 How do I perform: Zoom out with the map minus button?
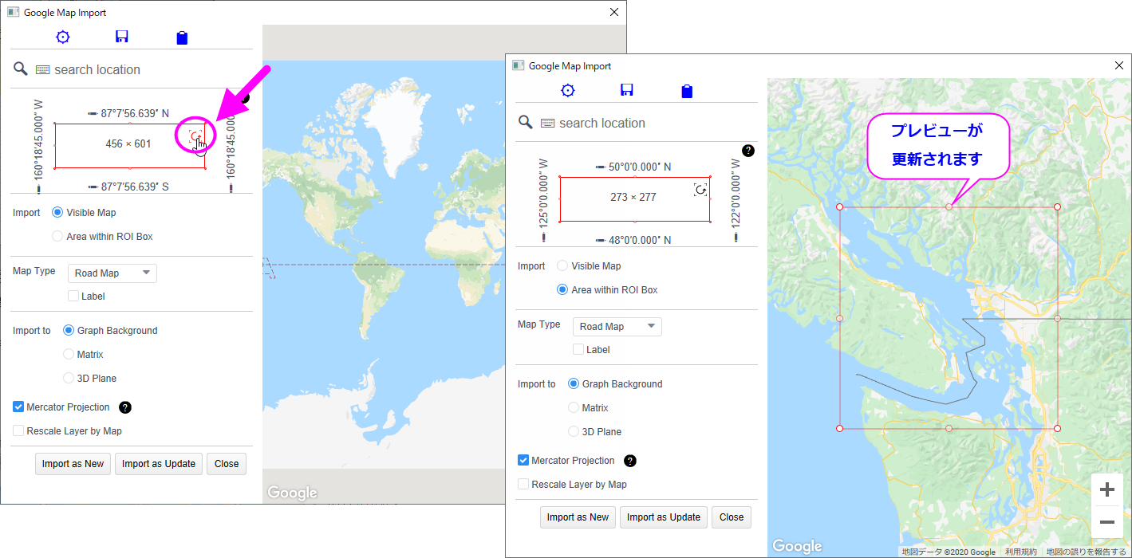1107,522
